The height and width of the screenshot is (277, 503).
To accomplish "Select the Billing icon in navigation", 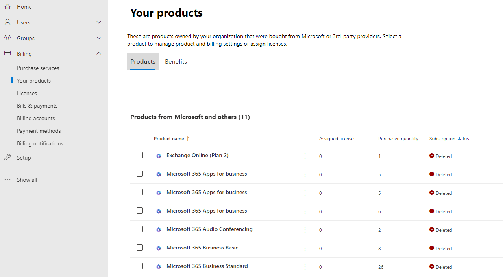I will [x=7, y=53].
